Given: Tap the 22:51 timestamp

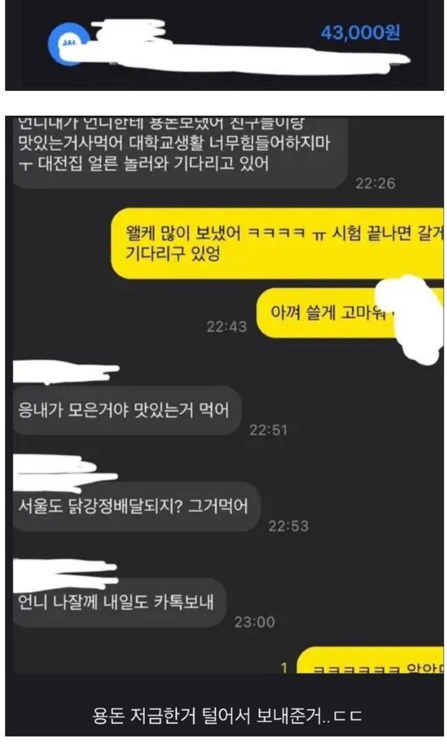Looking at the screenshot, I should point(268,430).
